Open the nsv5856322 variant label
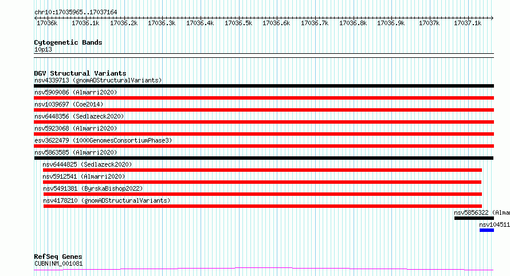This screenshot has width=510, height=276. 482,212
